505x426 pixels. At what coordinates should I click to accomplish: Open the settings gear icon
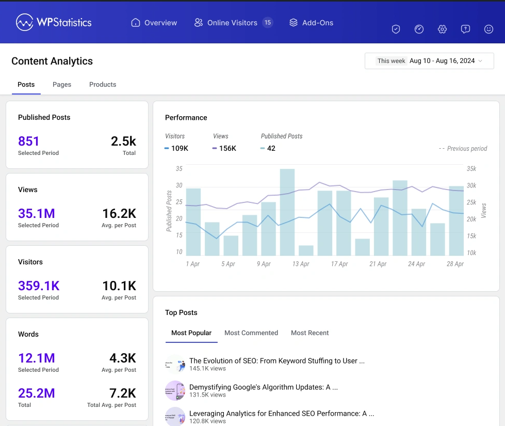[x=442, y=29]
